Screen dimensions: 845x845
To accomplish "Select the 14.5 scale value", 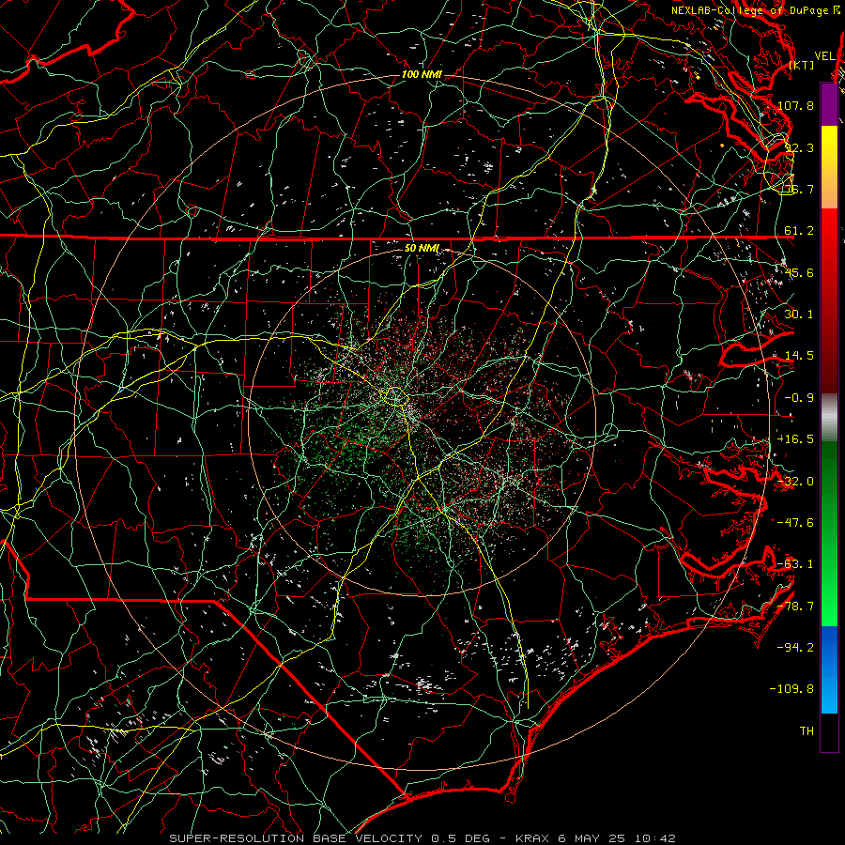I will (799, 356).
